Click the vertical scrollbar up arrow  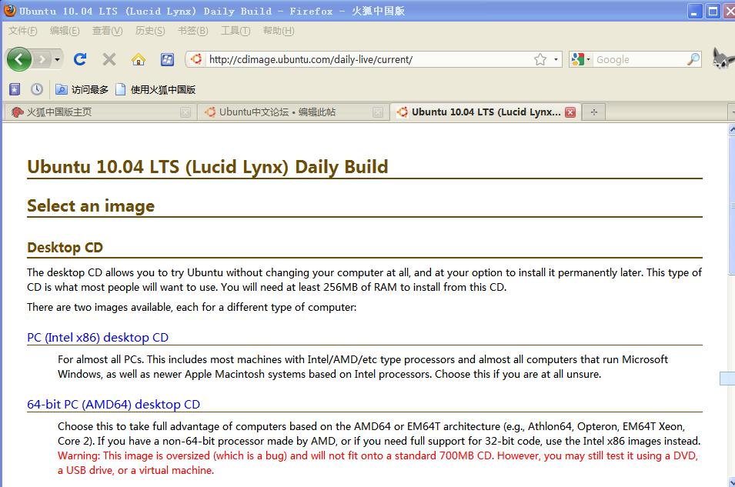731,129
